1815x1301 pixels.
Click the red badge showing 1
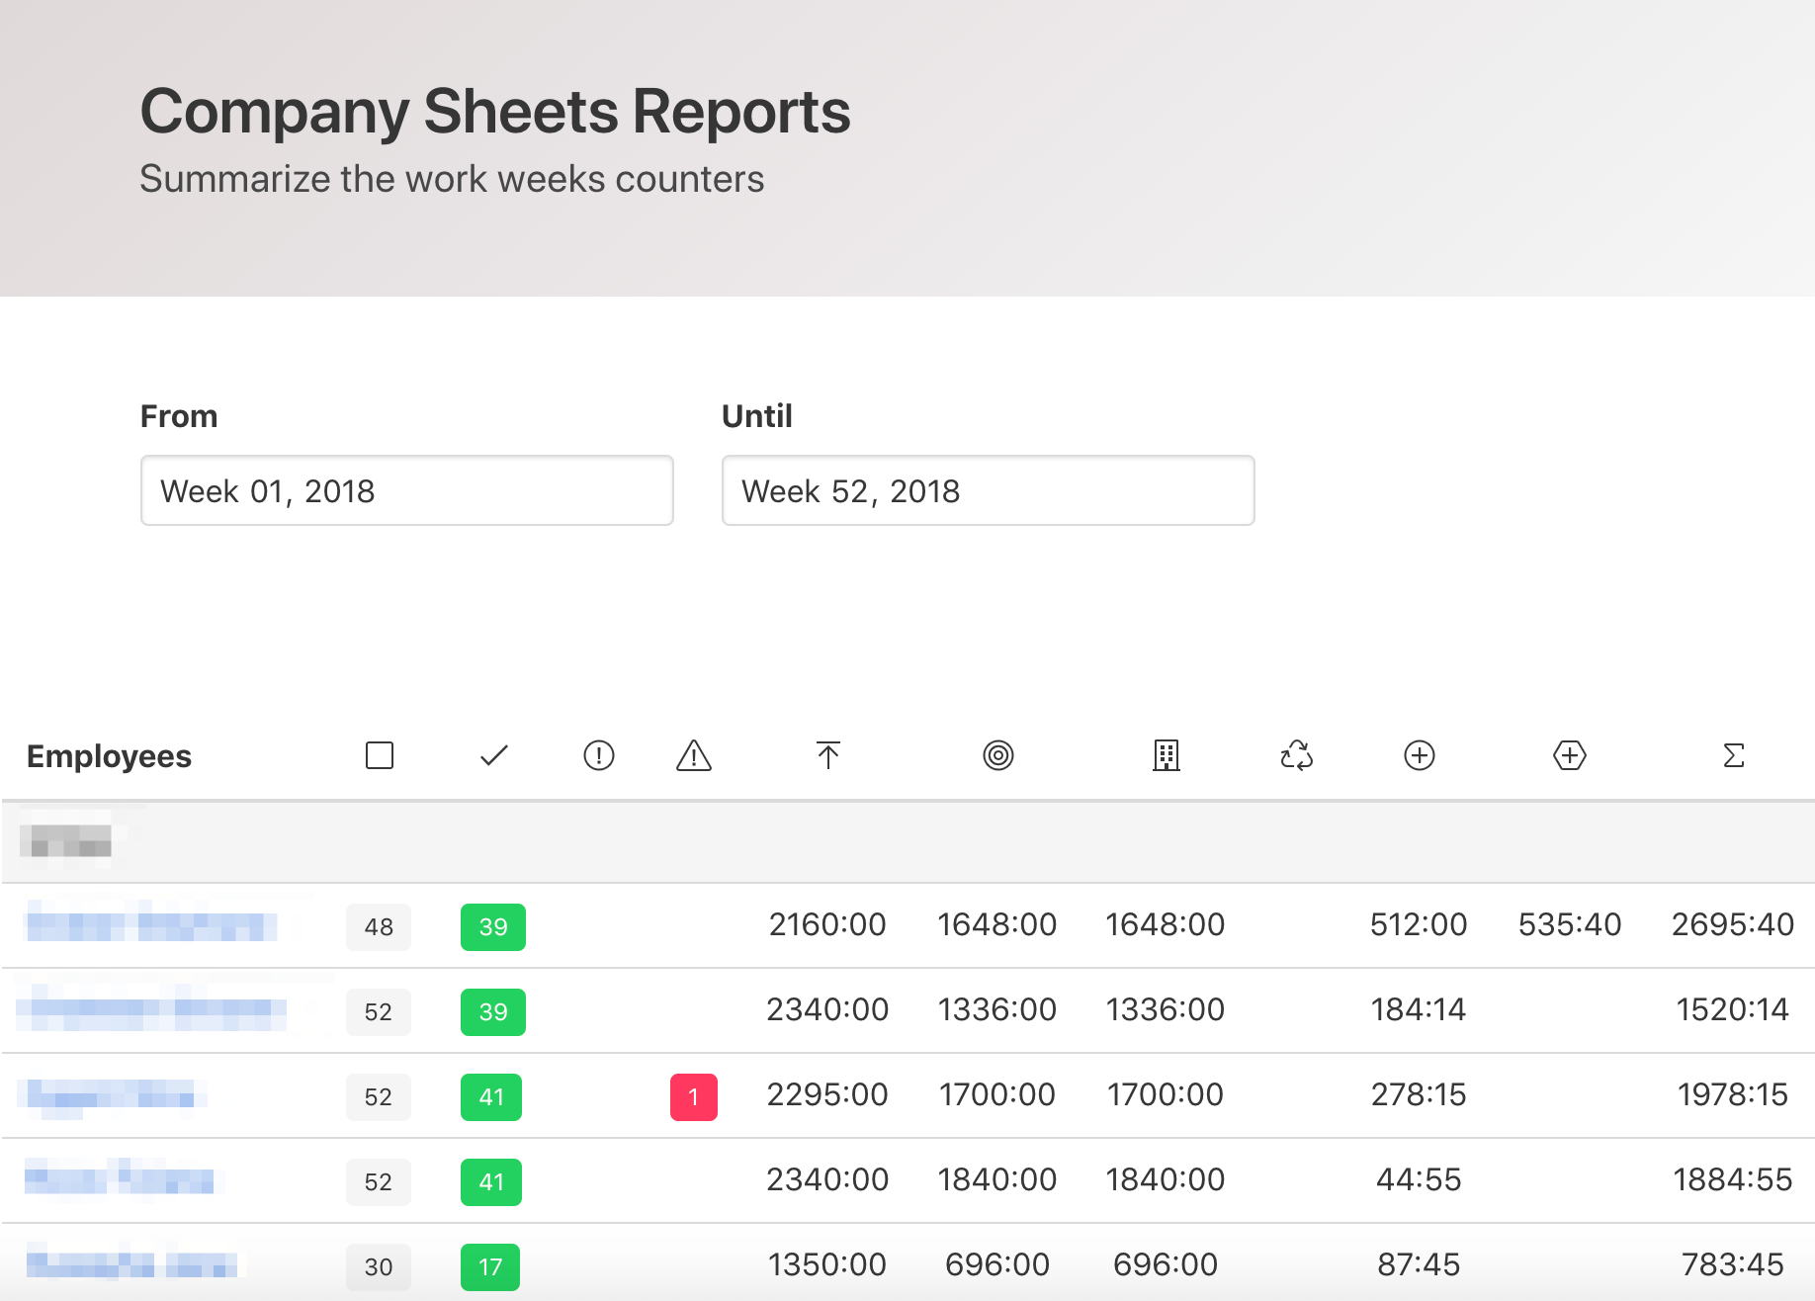pyautogui.click(x=694, y=1096)
